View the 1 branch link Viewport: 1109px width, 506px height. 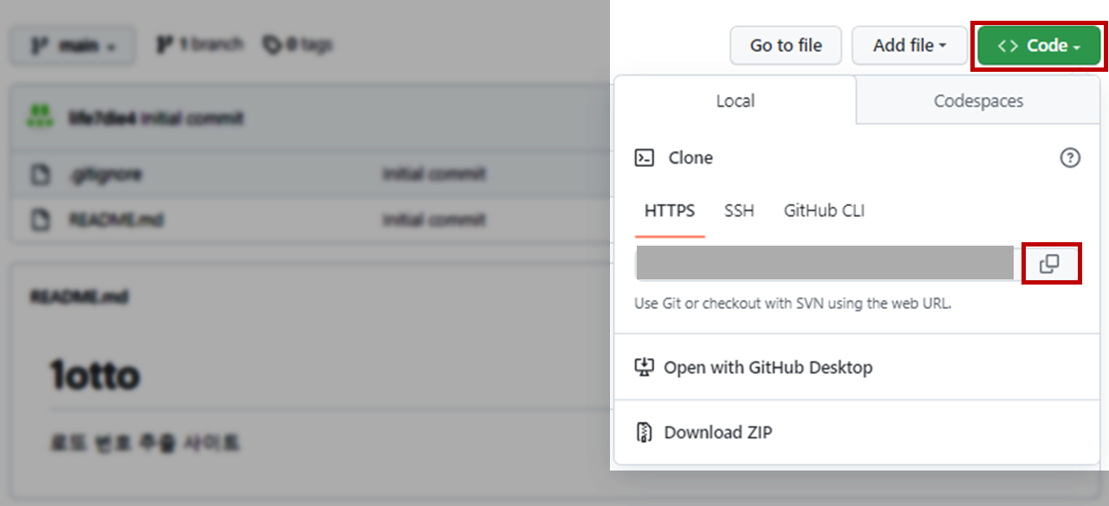(x=200, y=45)
